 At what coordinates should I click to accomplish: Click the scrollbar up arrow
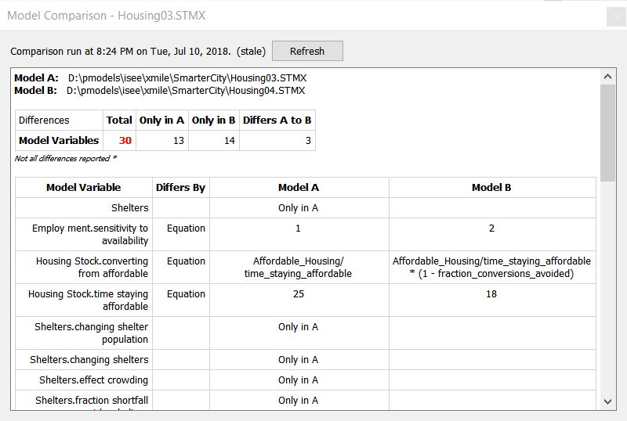[x=608, y=76]
